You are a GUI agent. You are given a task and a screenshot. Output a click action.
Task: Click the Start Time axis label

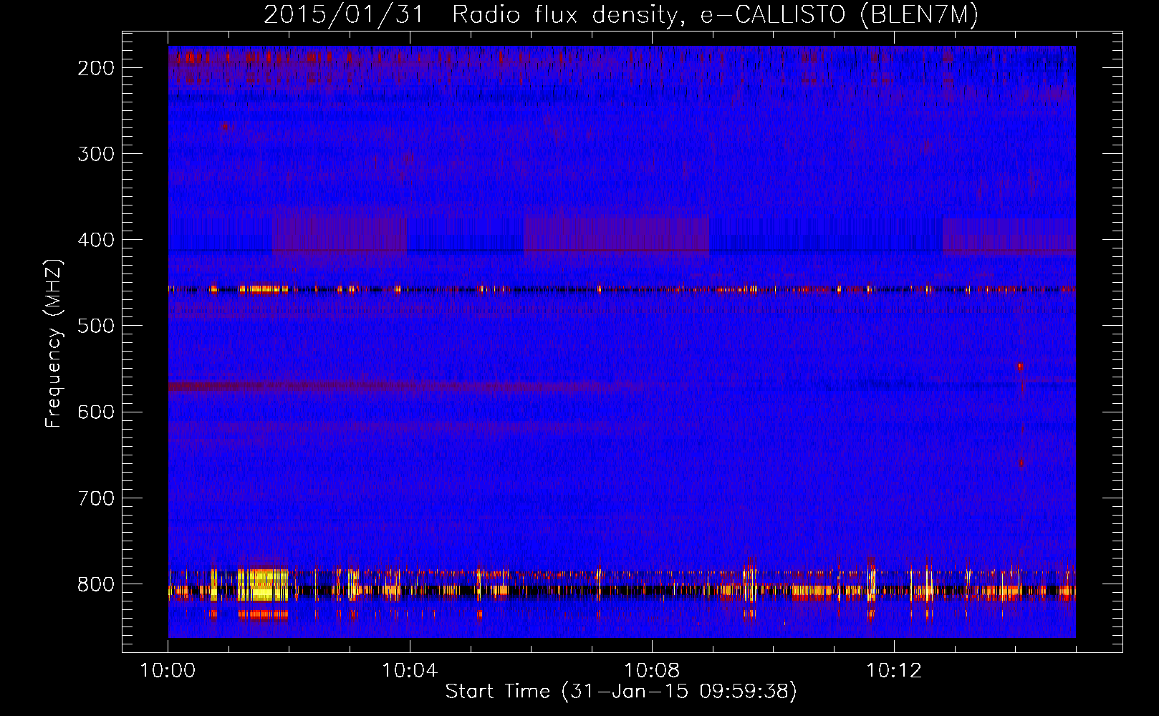pos(621,692)
